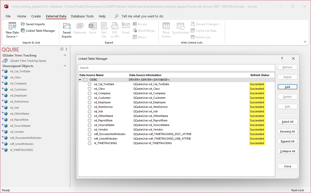
Task: Switch to the Database Tools tab
Action: [82, 16]
